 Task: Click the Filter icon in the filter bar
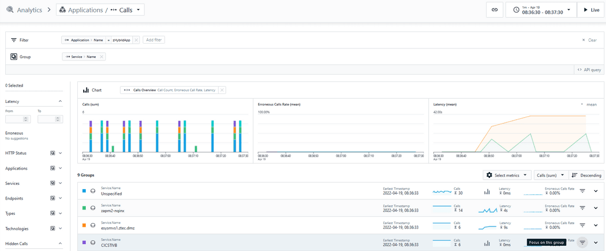tap(14, 40)
